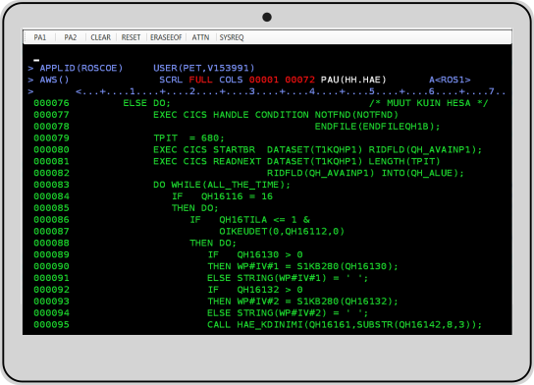
Task: Click the APPLID(ROSCOE) field
Action: 81,68
